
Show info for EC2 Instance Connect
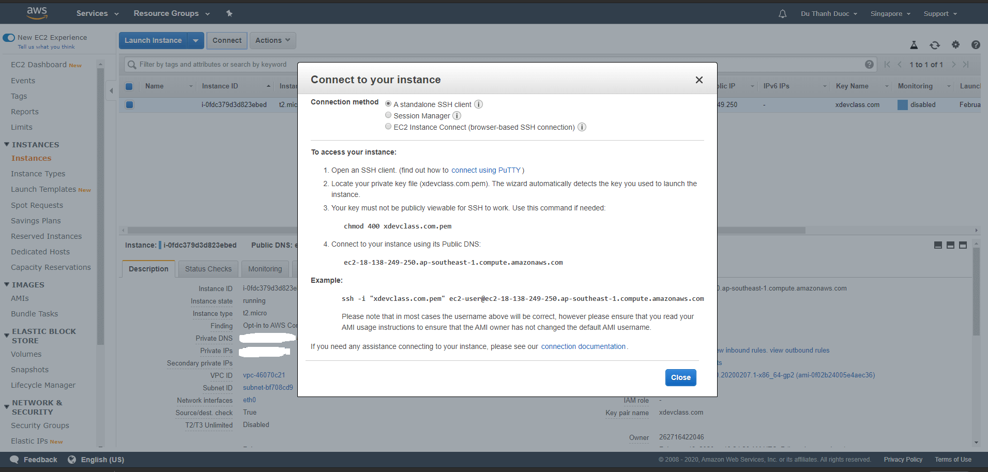pos(582,127)
